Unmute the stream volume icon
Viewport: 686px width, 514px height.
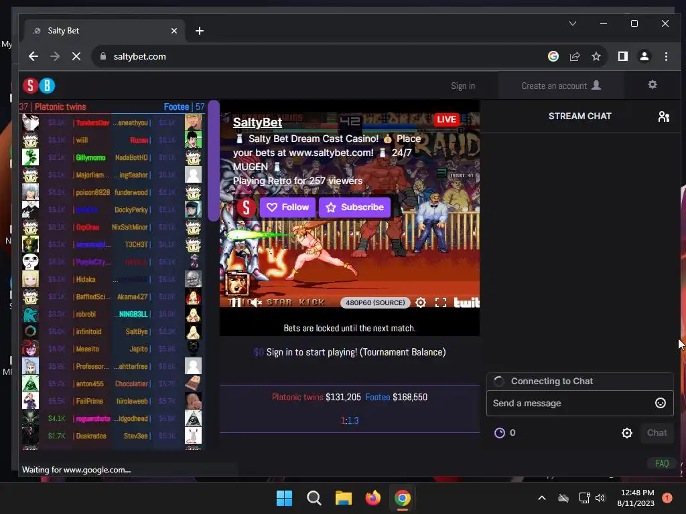pyautogui.click(x=255, y=303)
